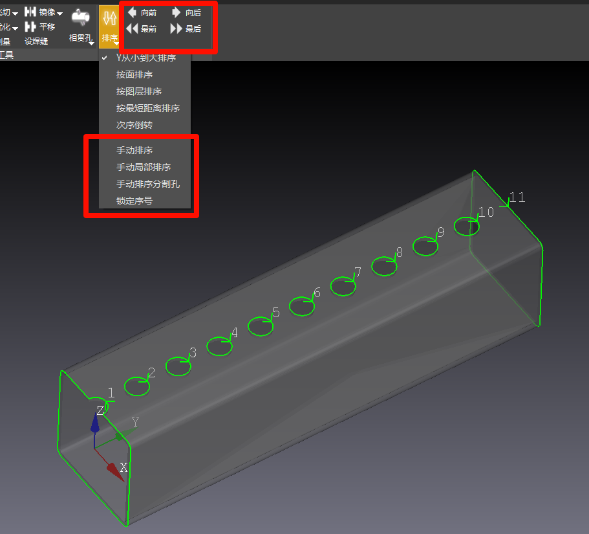
Task: Click 锁定序号 to lock numbering
Action: tap(134, 201)
